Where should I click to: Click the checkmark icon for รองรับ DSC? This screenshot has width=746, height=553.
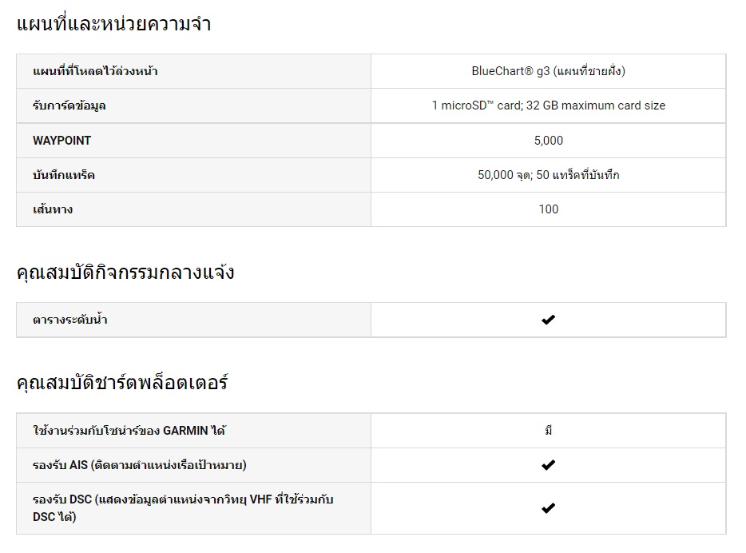click(548, 507)
